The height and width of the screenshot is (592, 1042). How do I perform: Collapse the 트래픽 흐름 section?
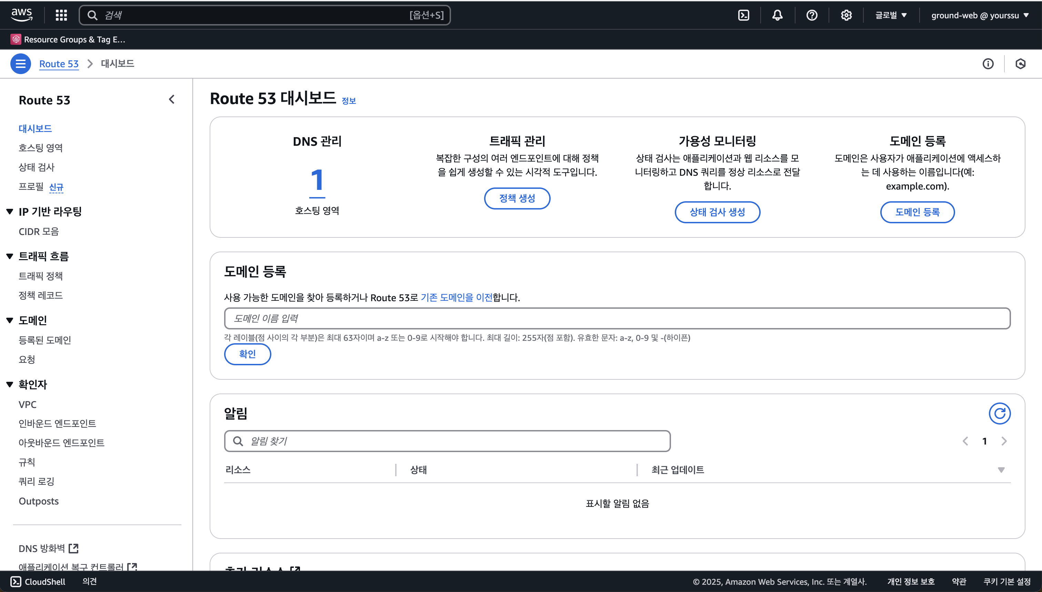10,256
